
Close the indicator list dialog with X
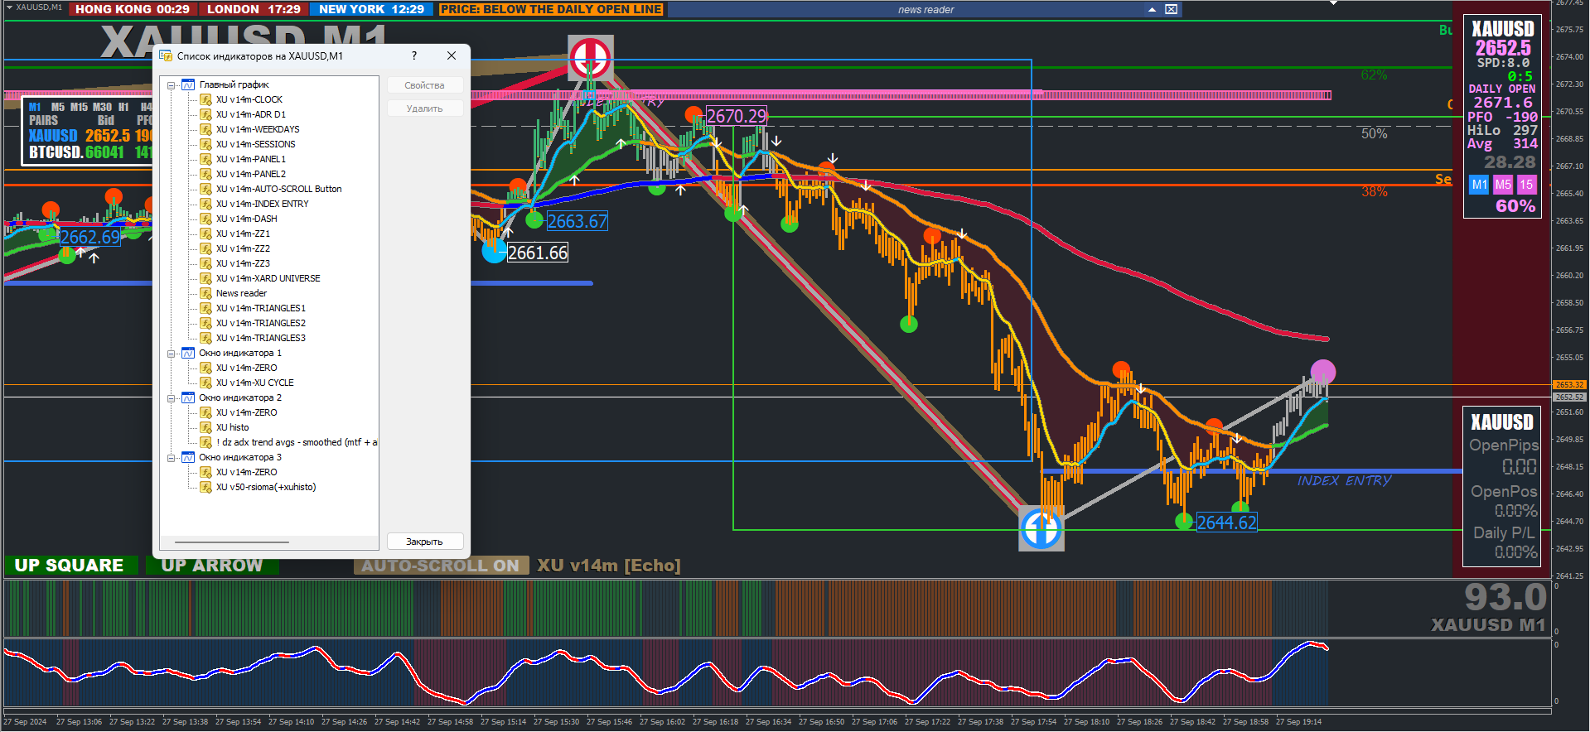tap(452, 55)
